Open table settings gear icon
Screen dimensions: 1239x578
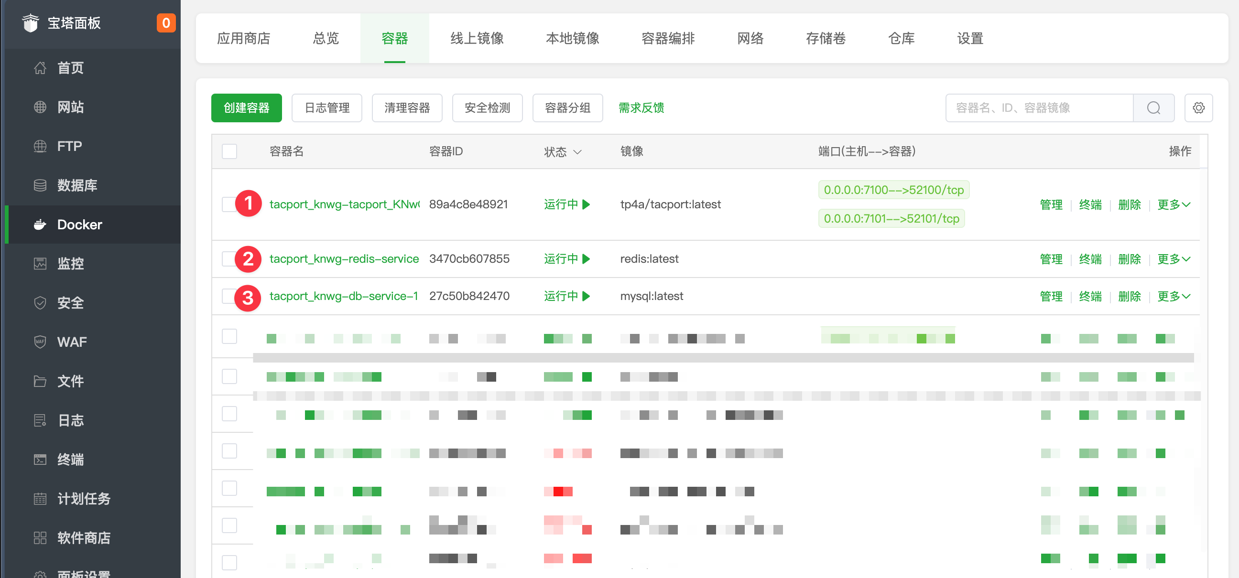coord(1198,108)
